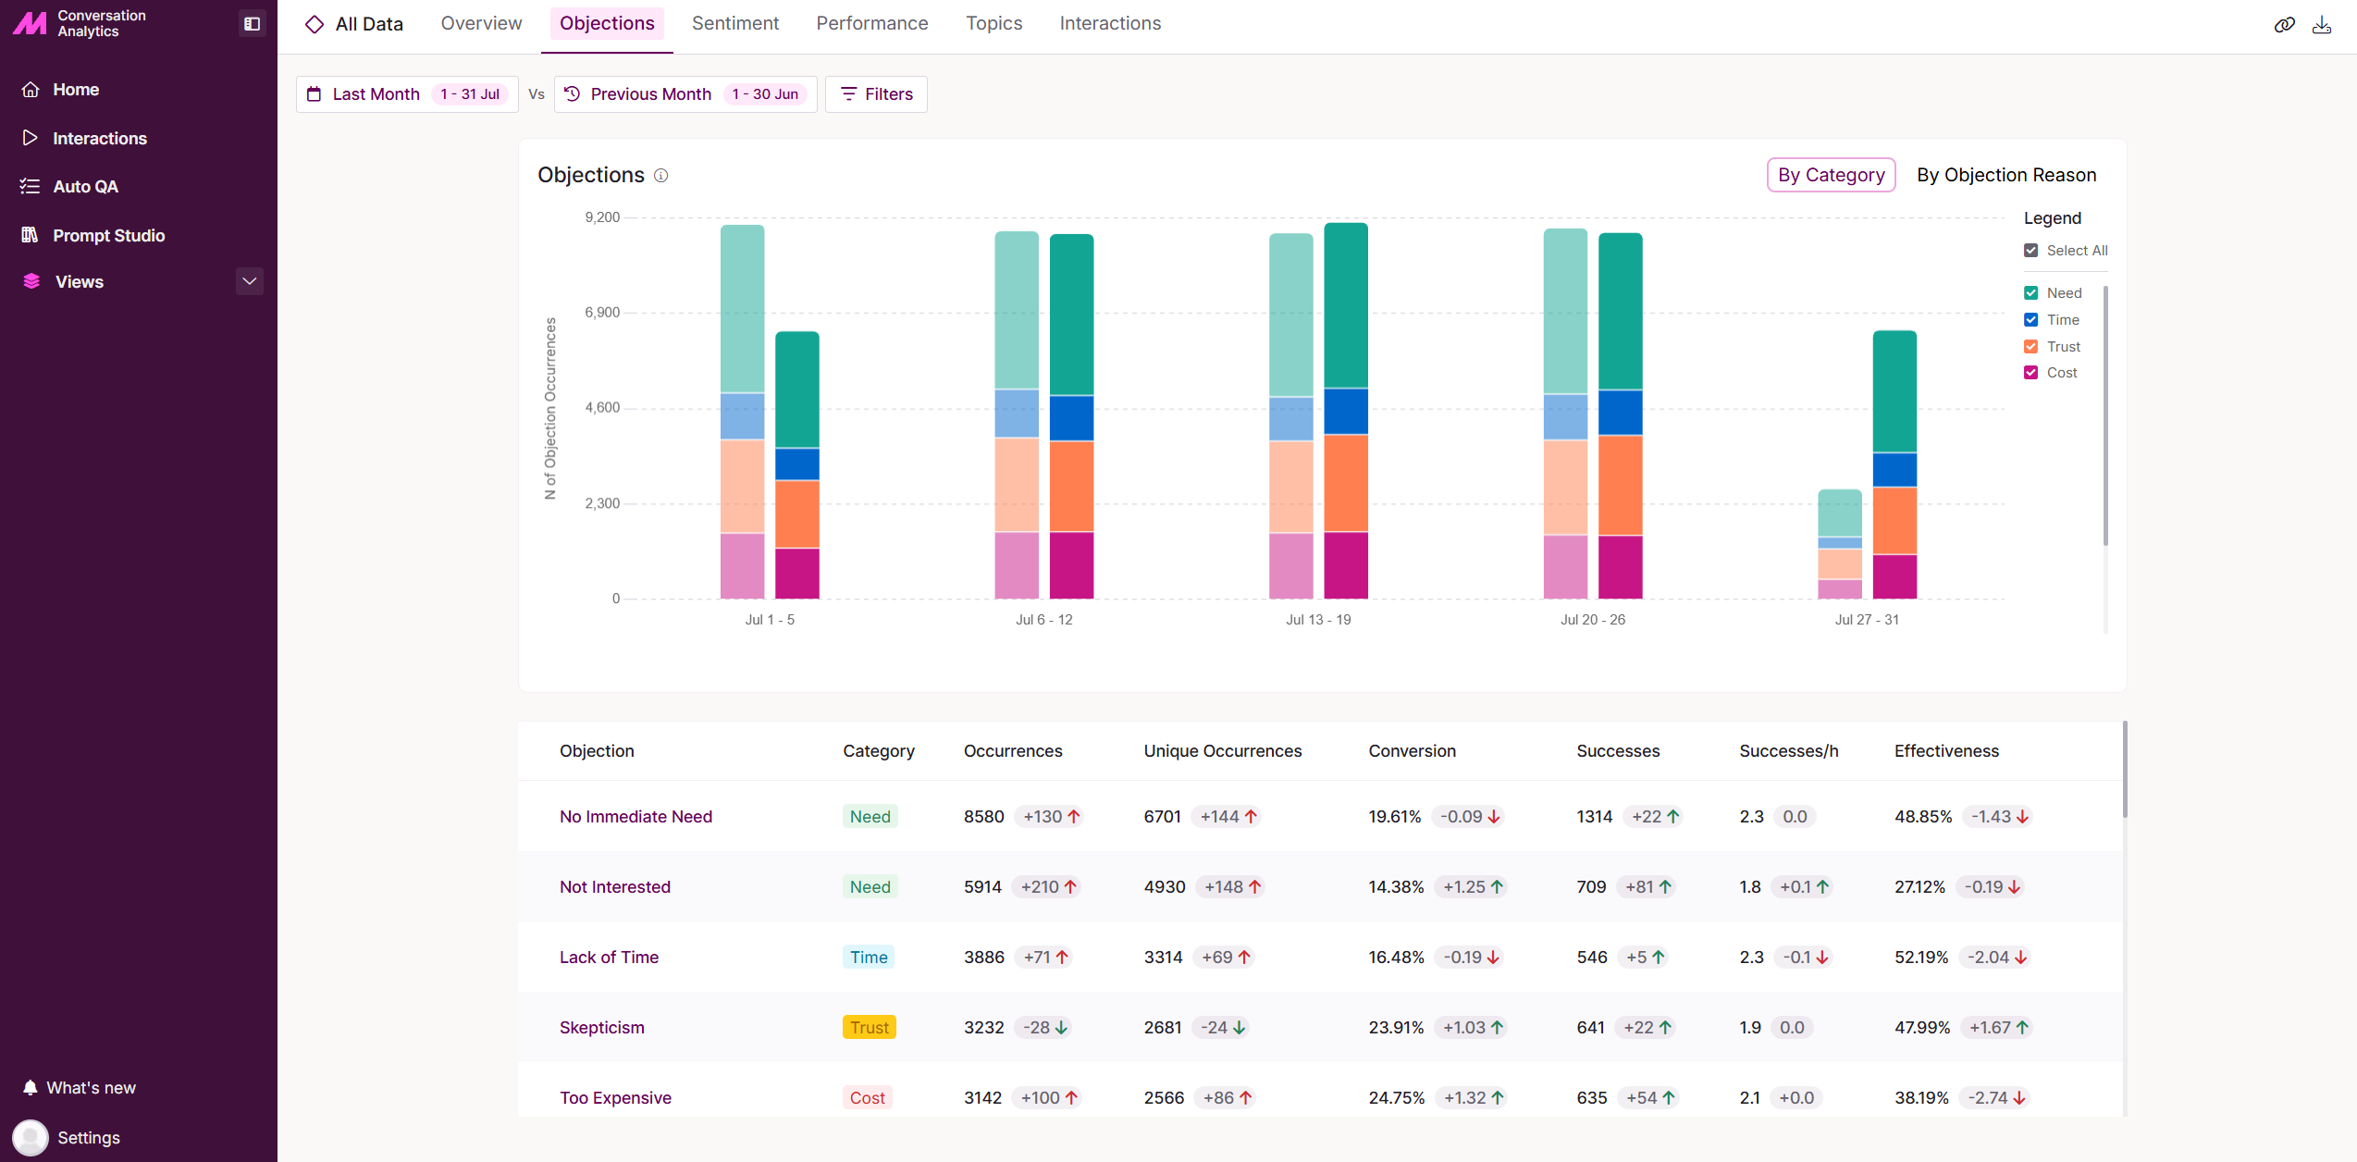2357x1162 pixels.
Task: Open the Filters button
Action: pyautogui.click(x=876, y=94)
